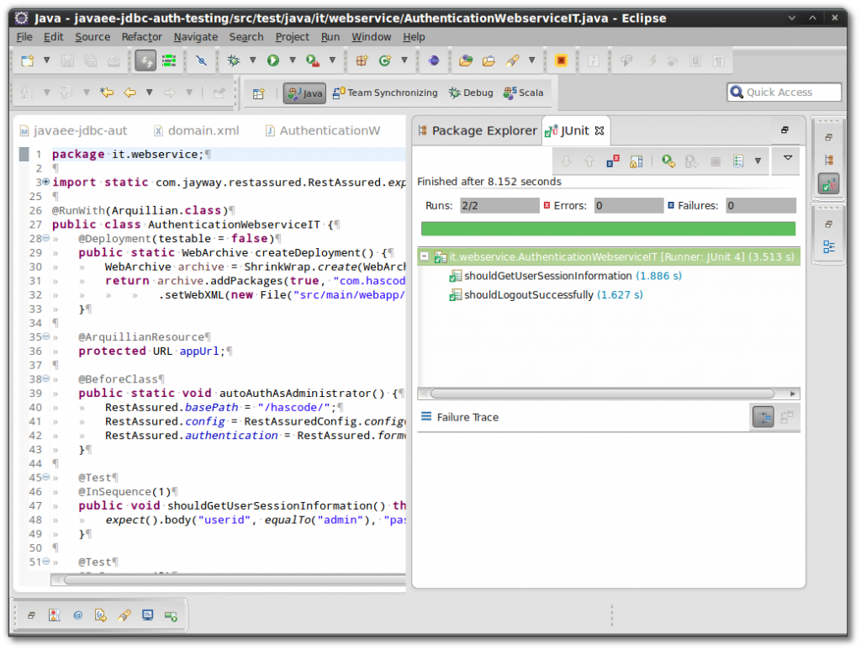
Task: Open the Refactor menu
Action: (x=141, y=37)
